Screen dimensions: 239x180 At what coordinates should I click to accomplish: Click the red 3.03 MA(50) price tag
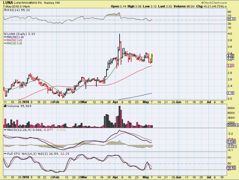pyautogui.click(x=230, y=66)
